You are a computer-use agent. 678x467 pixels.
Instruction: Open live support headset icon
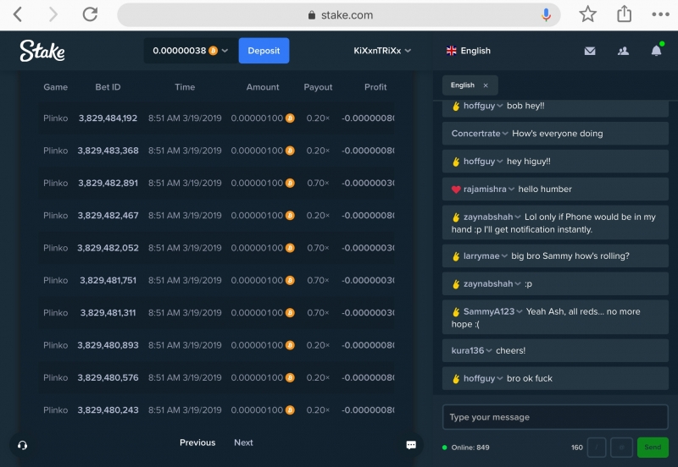tap(23, 445)
